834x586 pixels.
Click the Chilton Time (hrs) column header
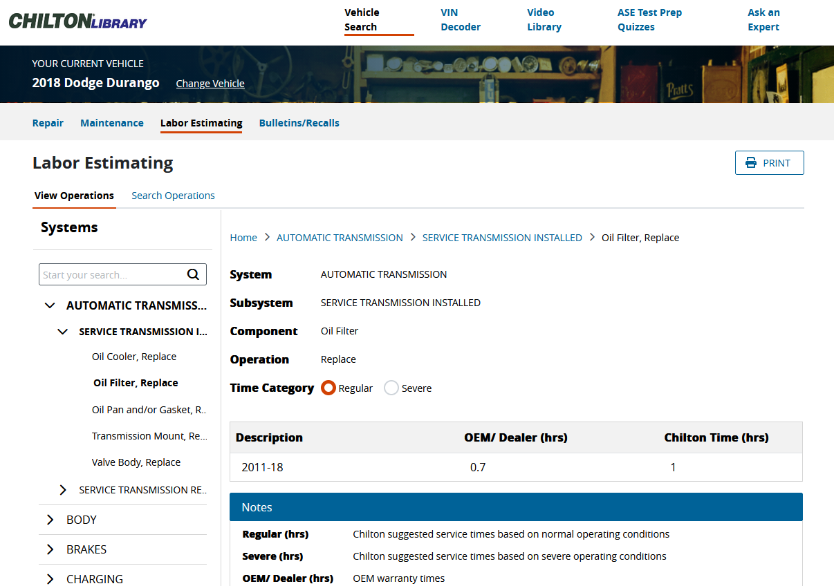pyautogui.click(x=716, y=437)
